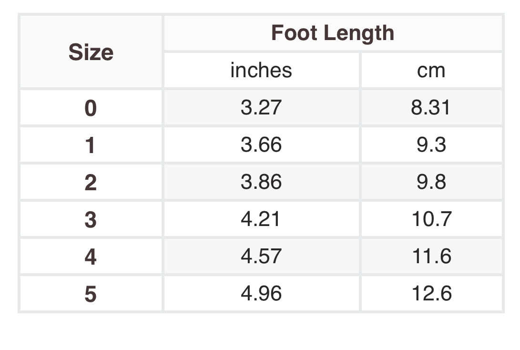Select the 12.6 cm cell

[431, 294]
